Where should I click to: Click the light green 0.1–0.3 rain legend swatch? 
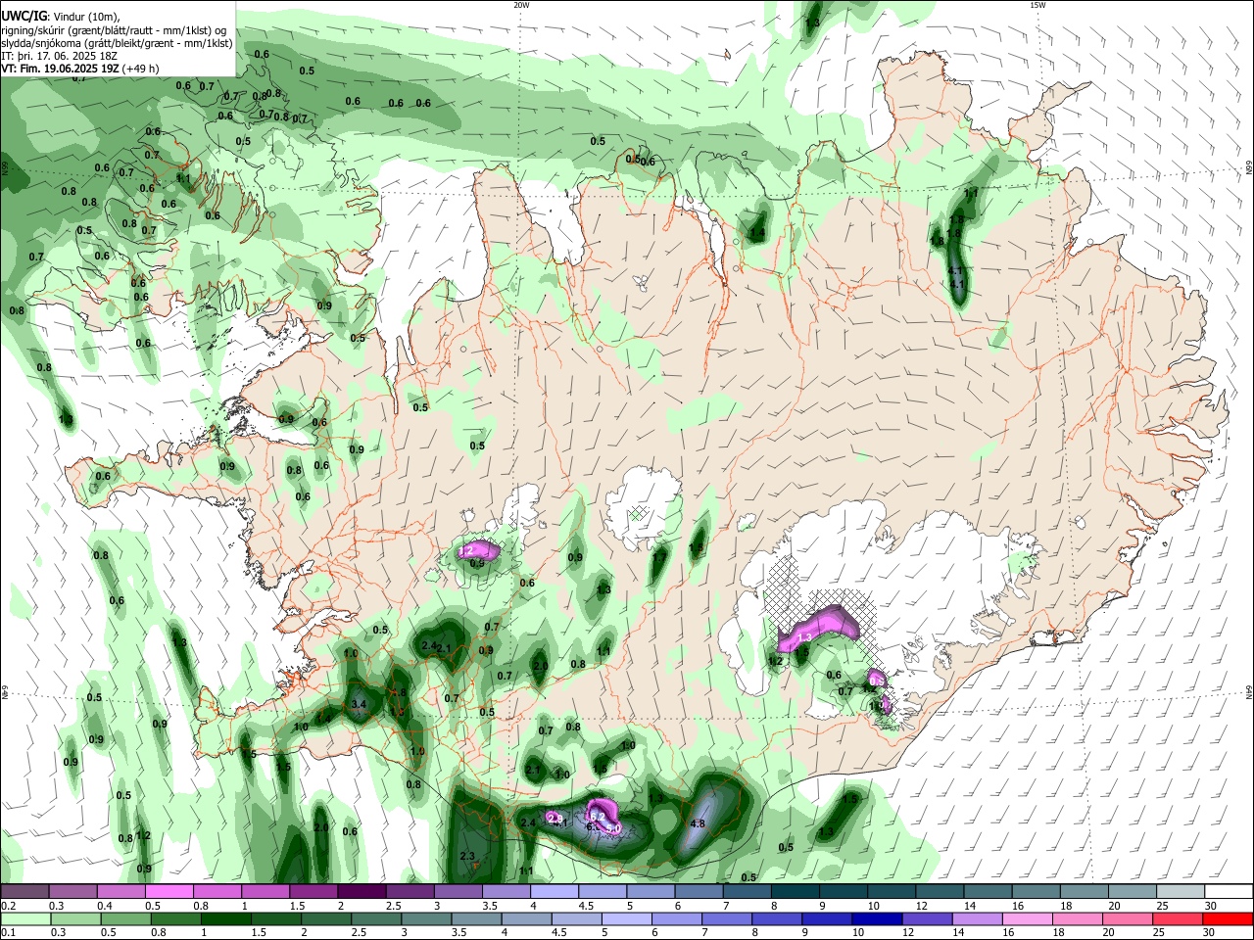pos(24,918)
